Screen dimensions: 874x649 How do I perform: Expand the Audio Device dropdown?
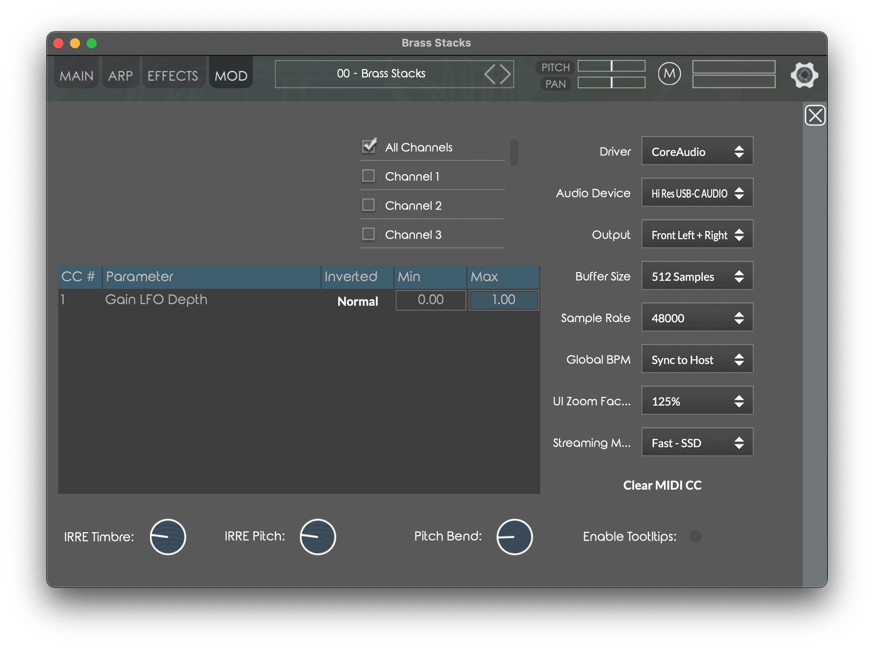pos(697,193)
